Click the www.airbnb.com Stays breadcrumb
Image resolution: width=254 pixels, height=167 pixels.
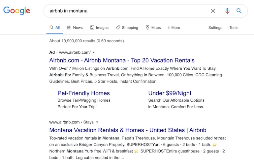(71, 122)
